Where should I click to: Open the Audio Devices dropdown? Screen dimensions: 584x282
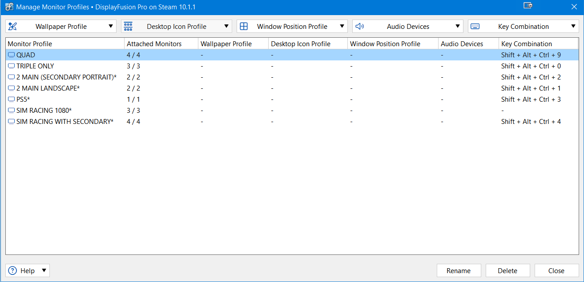(x=408, y=26)
